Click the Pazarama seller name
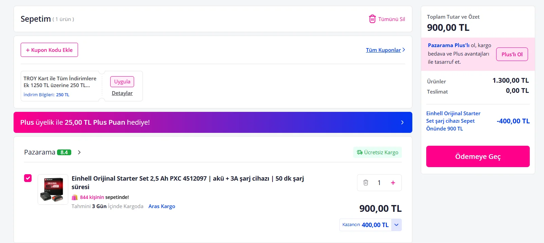Screen dimensions: 544x243 [x=40, y=153]
